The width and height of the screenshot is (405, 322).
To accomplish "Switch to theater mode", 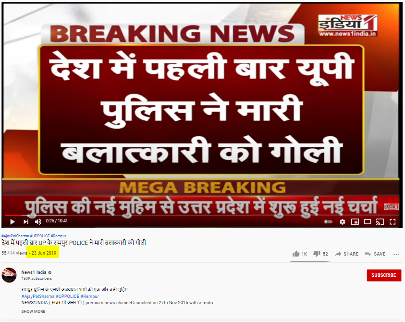I will pos(368,221).
